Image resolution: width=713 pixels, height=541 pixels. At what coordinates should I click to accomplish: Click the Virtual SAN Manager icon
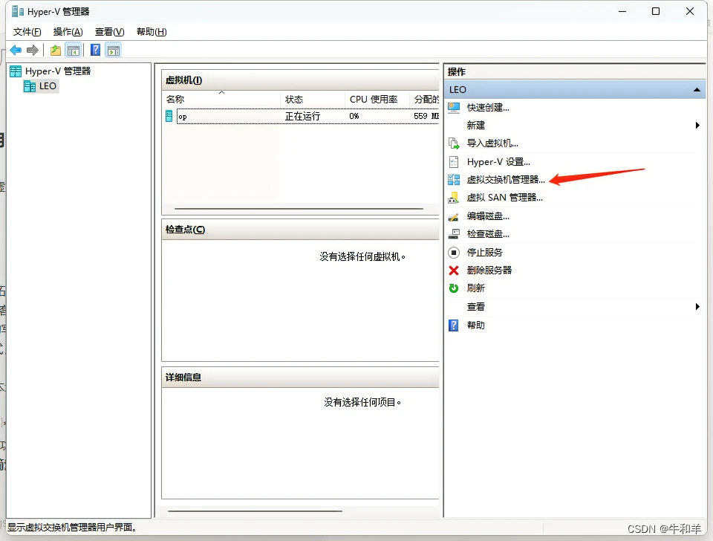pos(453,198)
